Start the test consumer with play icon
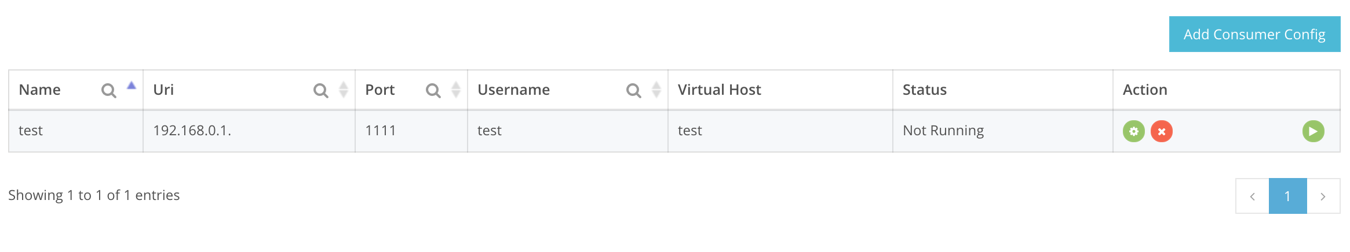Image resolution: width=1350 pixels, height=252 pixels. [x=1313, y=131]
